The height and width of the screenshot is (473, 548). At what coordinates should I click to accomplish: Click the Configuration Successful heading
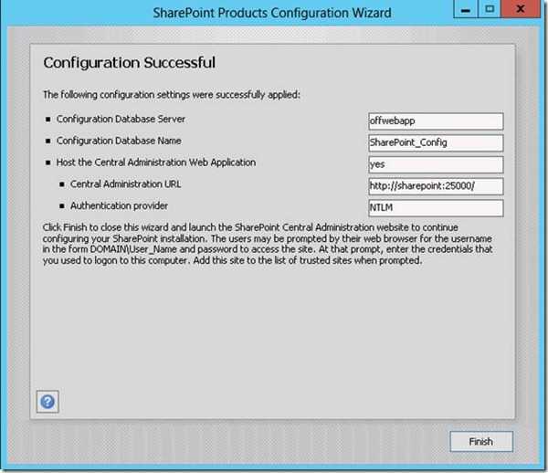tap(130, 63)
